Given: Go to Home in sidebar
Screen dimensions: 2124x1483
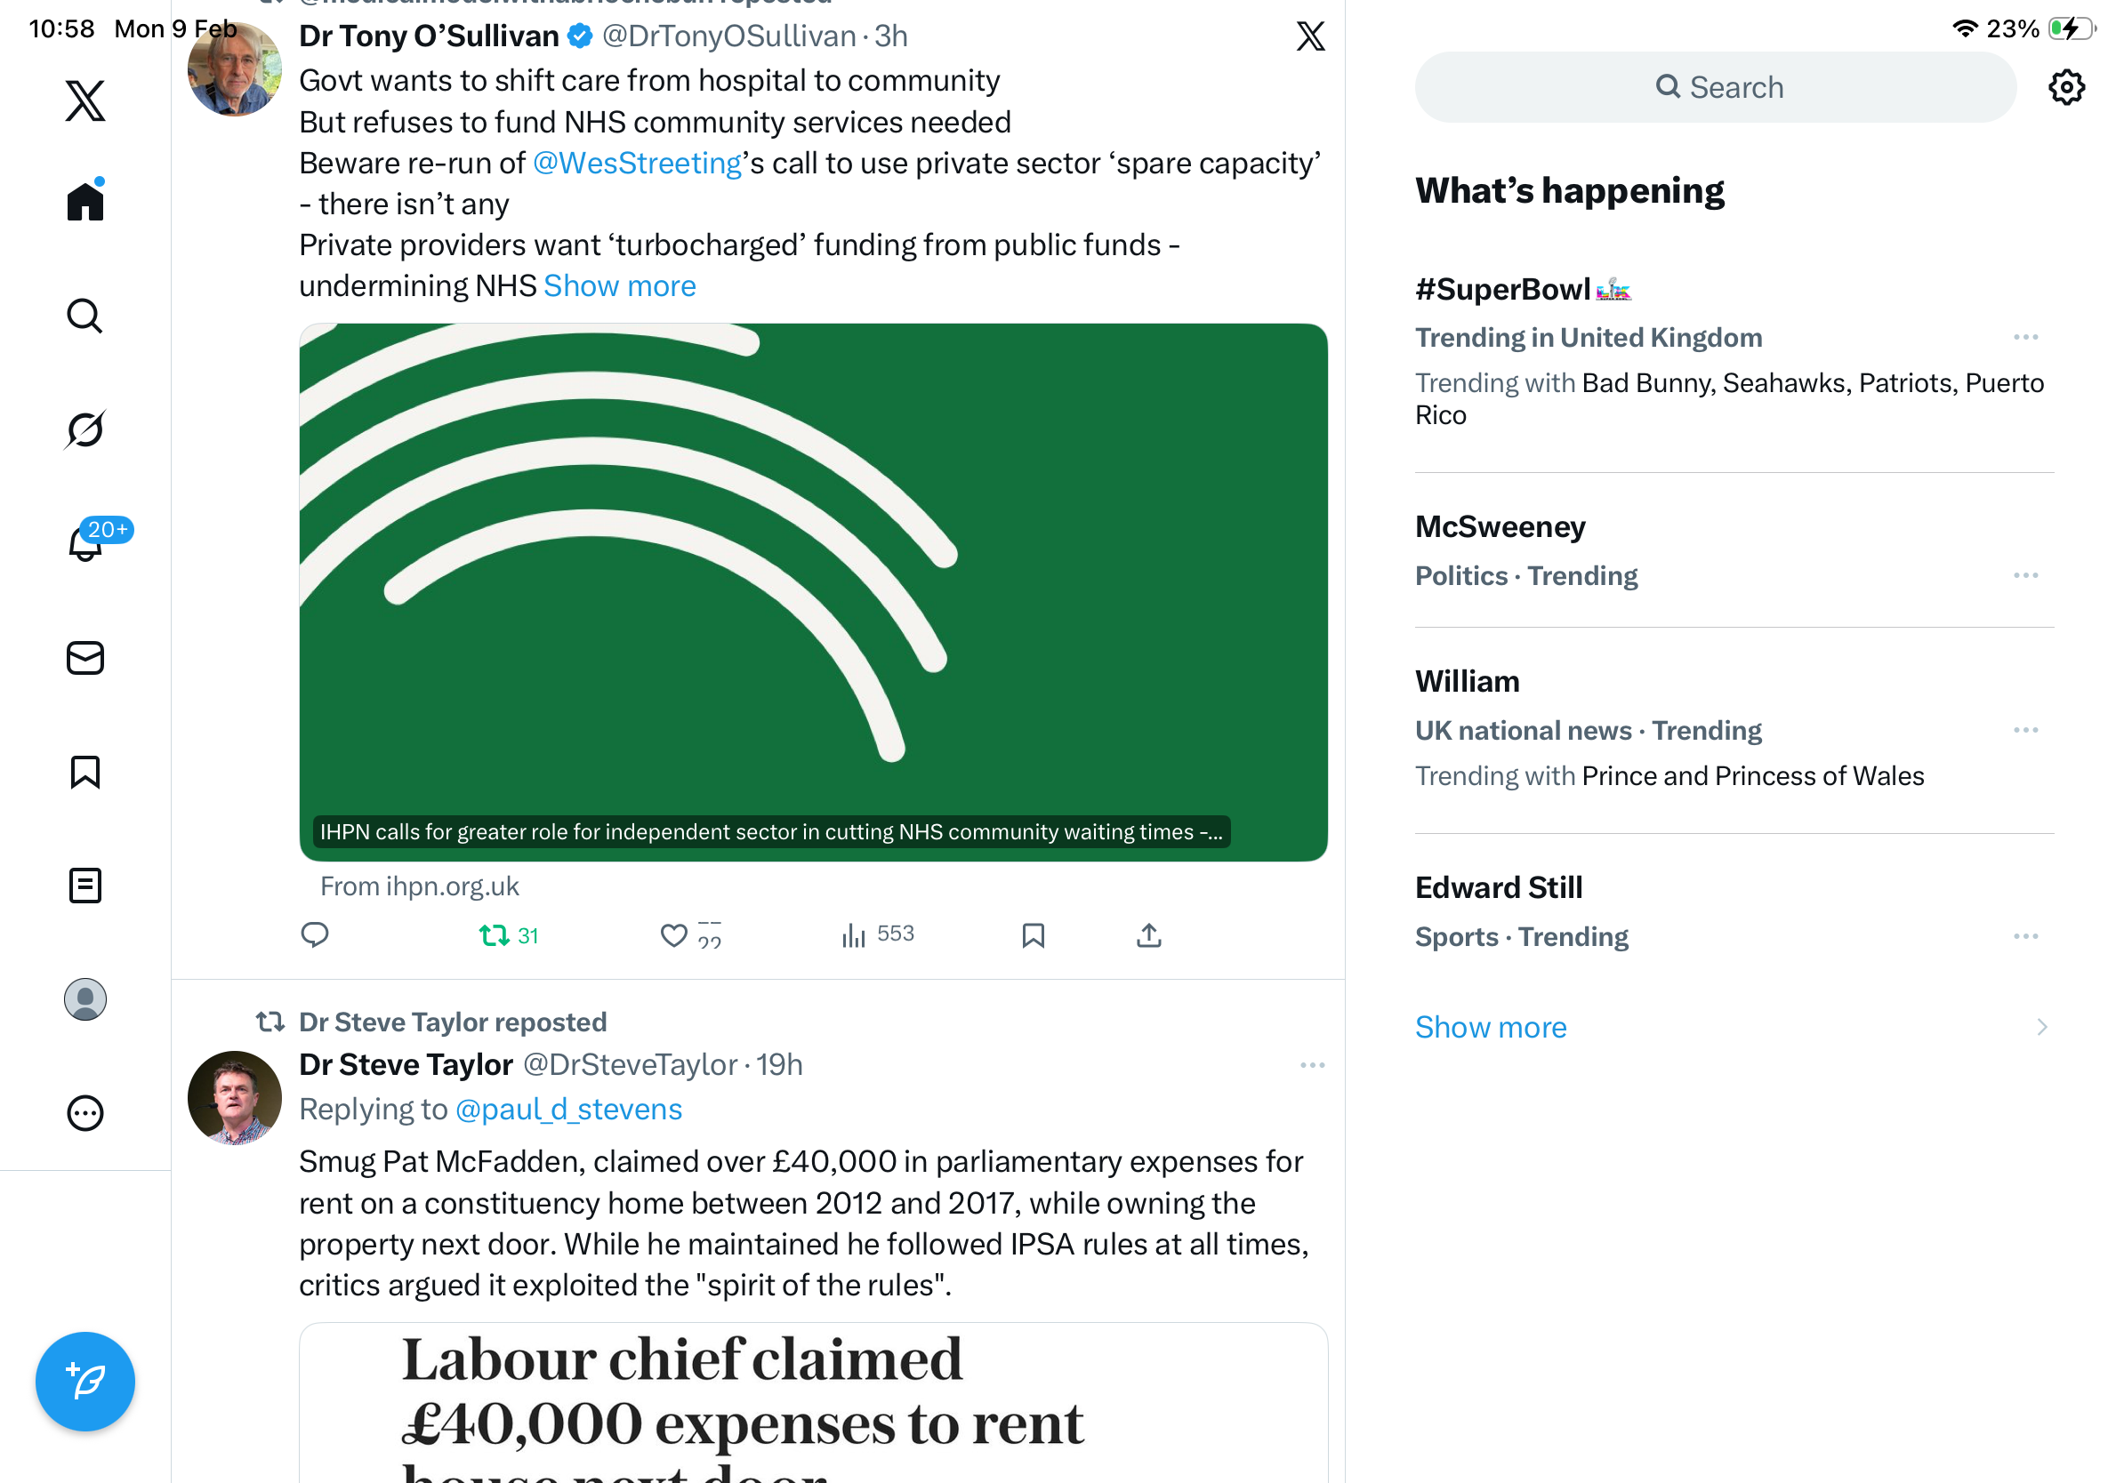Looking at the screenshot, I should (85, 202).
